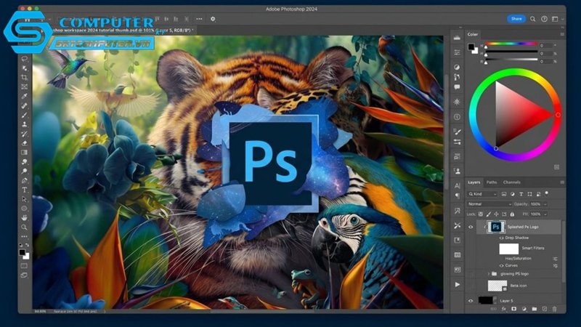Toggle lock image pixels brush icon
Viewport: 581px width, 327px height.
tap(488, 214)
